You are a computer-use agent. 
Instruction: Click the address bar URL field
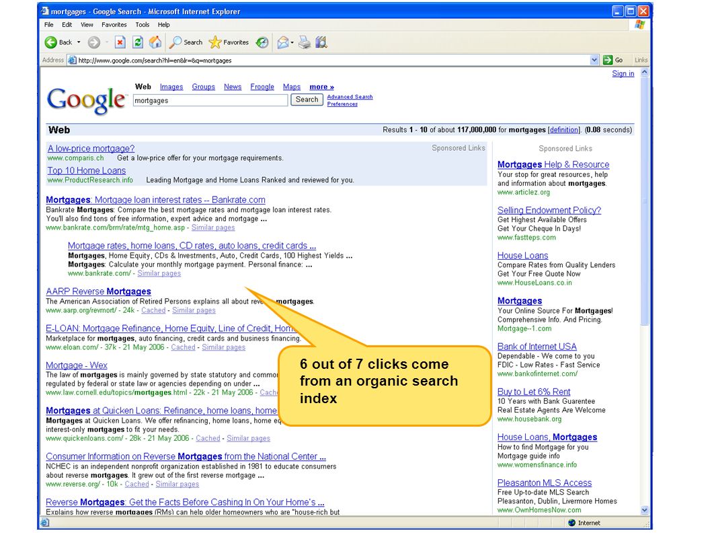point(333,60)
